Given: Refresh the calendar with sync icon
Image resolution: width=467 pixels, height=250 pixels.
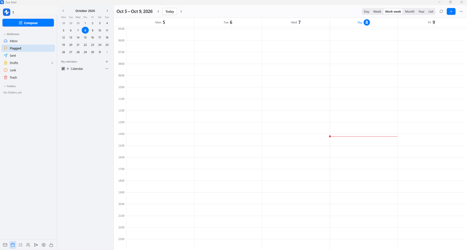Looking at the screenshot, I should click(x=441, y=11).
